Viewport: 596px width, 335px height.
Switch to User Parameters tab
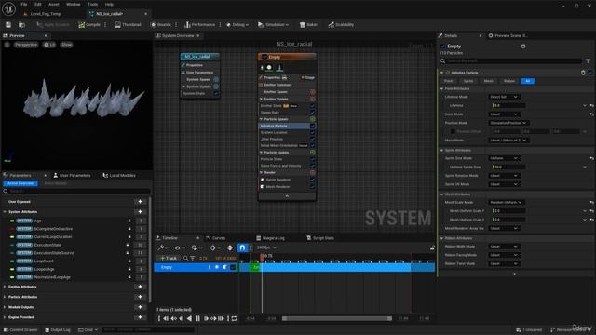click(72, 175)
